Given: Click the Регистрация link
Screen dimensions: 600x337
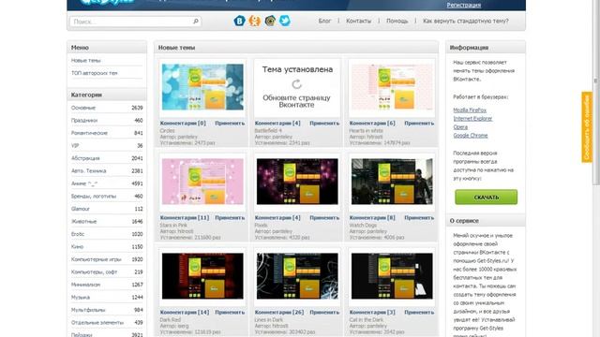Looking at the screenshot, I should pos(464,5).
